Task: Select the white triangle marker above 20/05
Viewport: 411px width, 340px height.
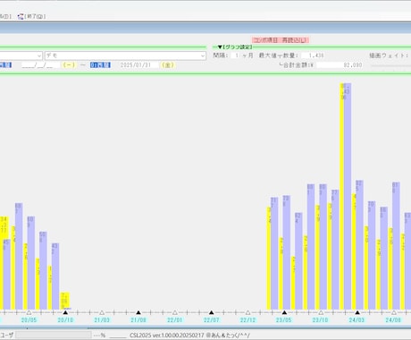Action: pyautogui.click(x=29, y=312)
